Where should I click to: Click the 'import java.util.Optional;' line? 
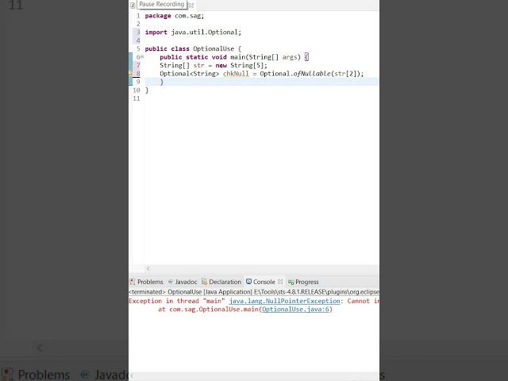tap(193, 32)
